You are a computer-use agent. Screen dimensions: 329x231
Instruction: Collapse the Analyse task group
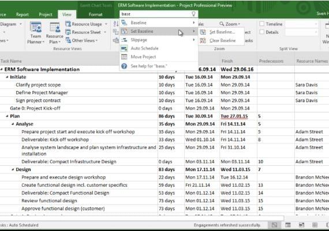pos(13,124)
